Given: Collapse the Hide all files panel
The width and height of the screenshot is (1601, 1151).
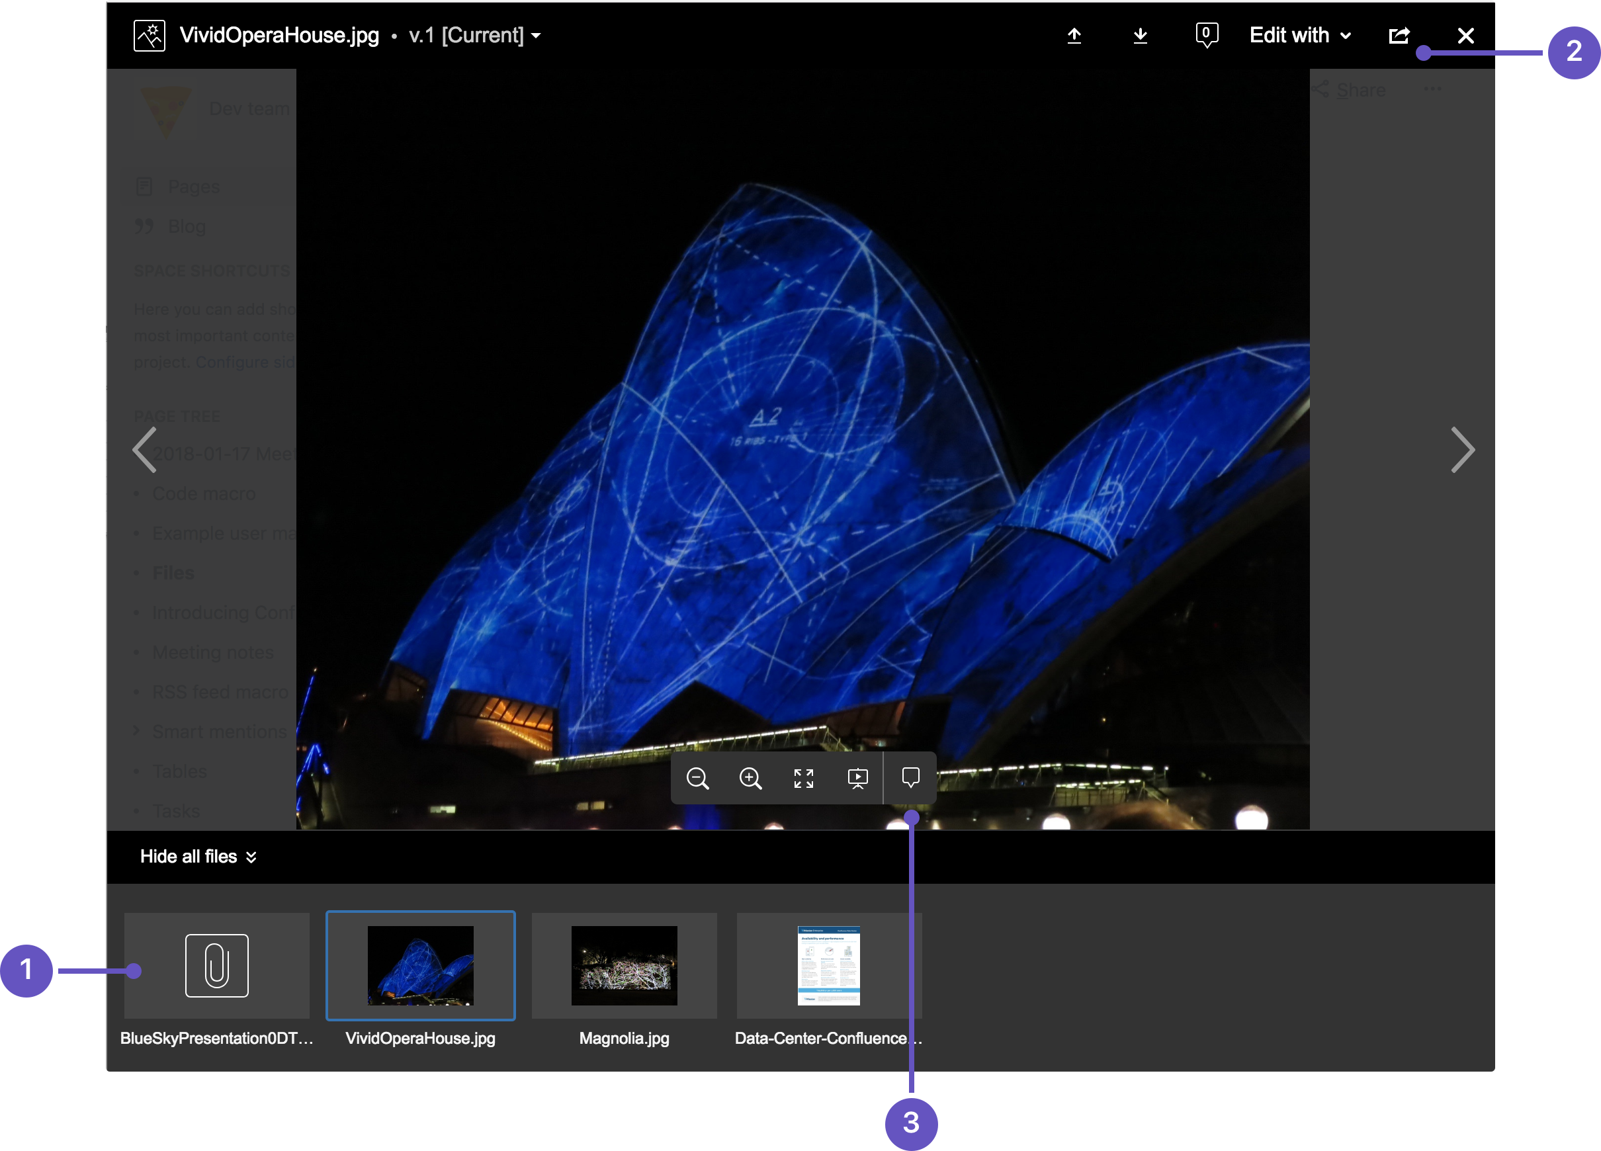Looking at the screenshot, I should (x=198, y=856).
